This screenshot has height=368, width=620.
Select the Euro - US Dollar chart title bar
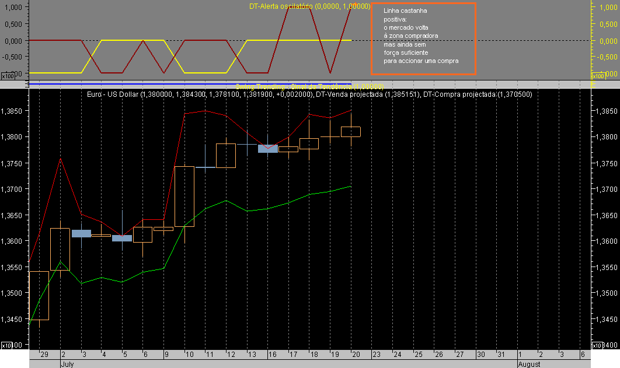point(310,93)
